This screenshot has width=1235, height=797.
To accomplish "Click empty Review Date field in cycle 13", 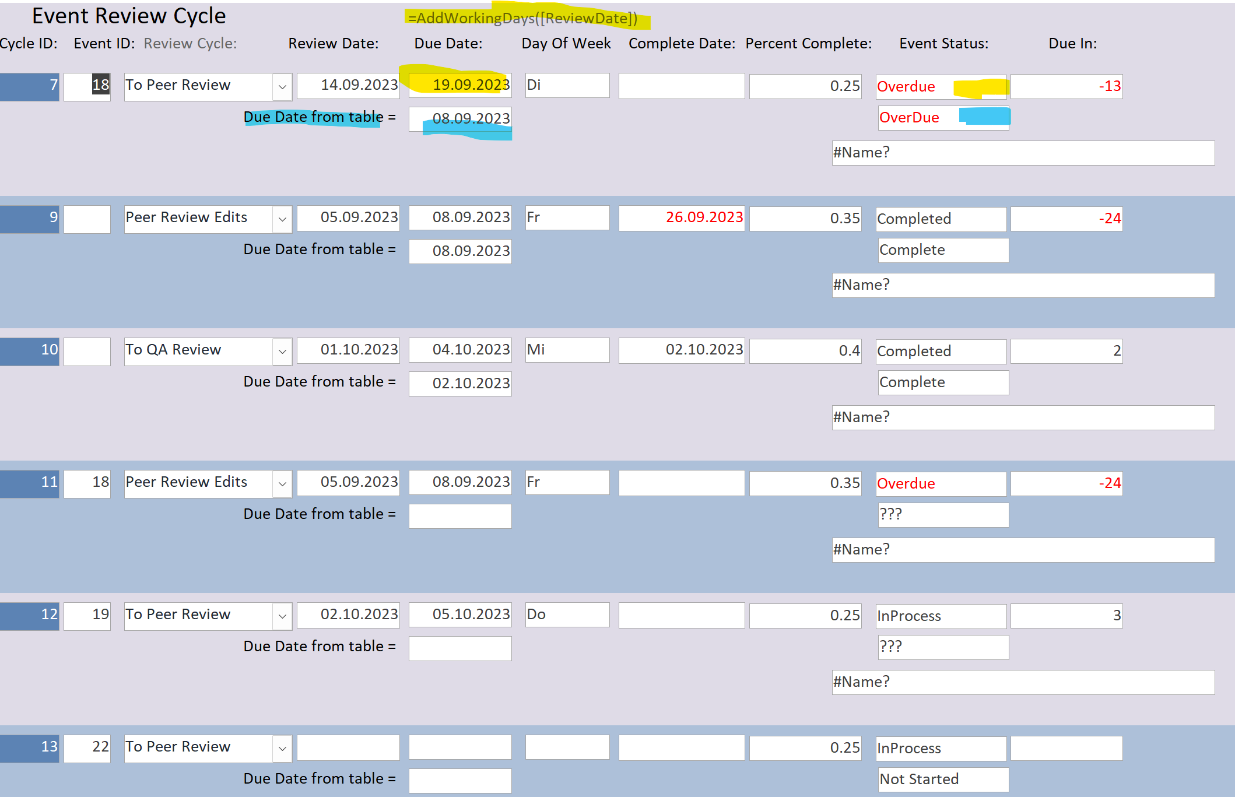I will [348, 748].
